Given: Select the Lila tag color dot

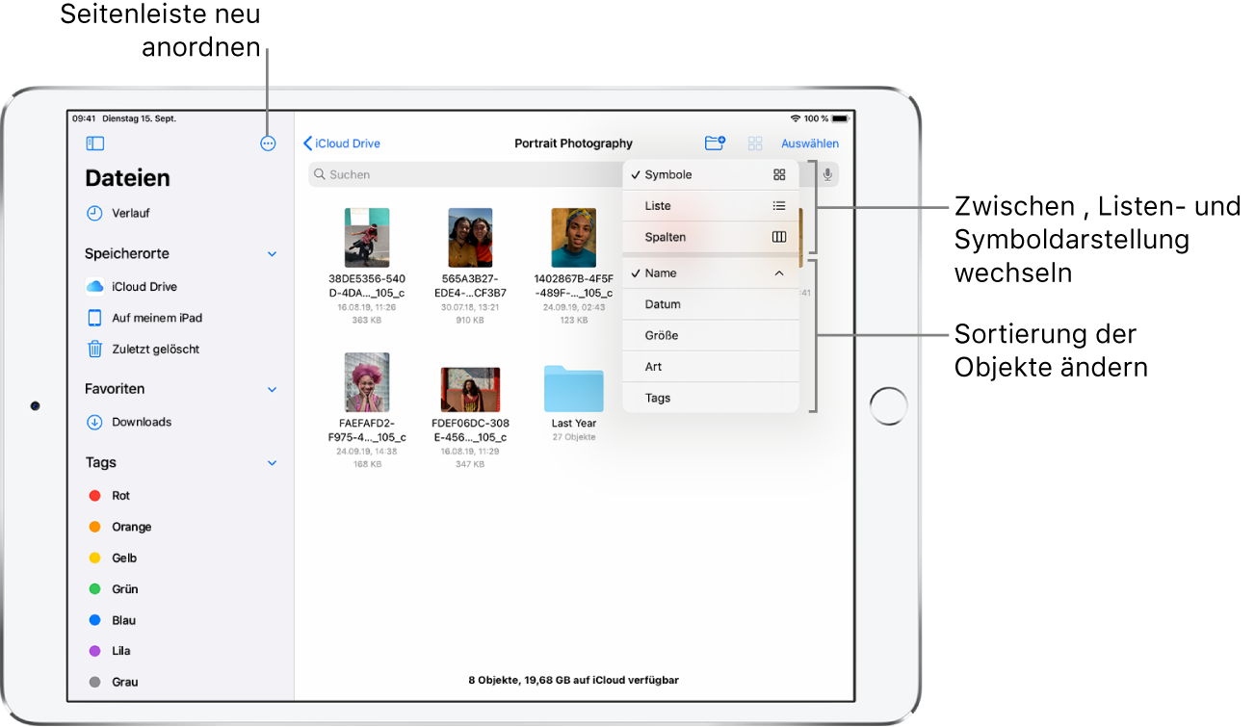Looking at the screenshot, I should pos(94,651).
